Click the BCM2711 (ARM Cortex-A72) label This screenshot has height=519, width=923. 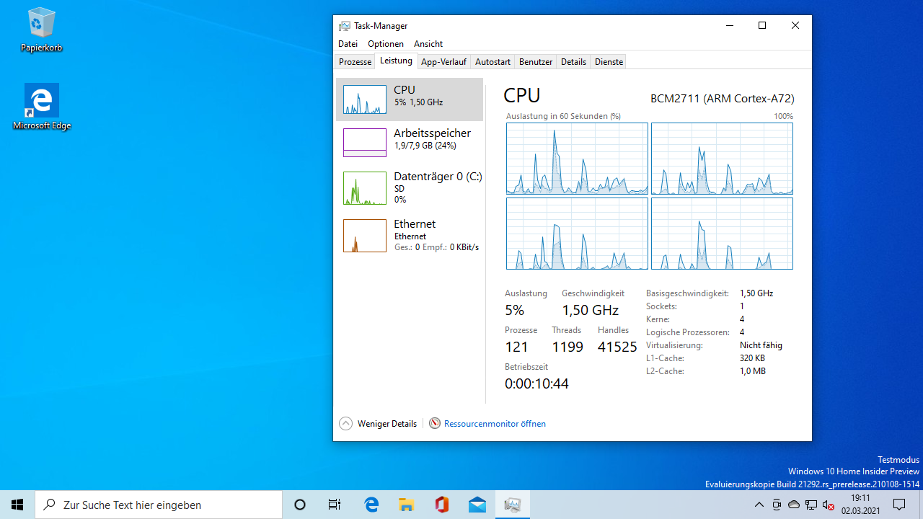click(x=722, y=99)
